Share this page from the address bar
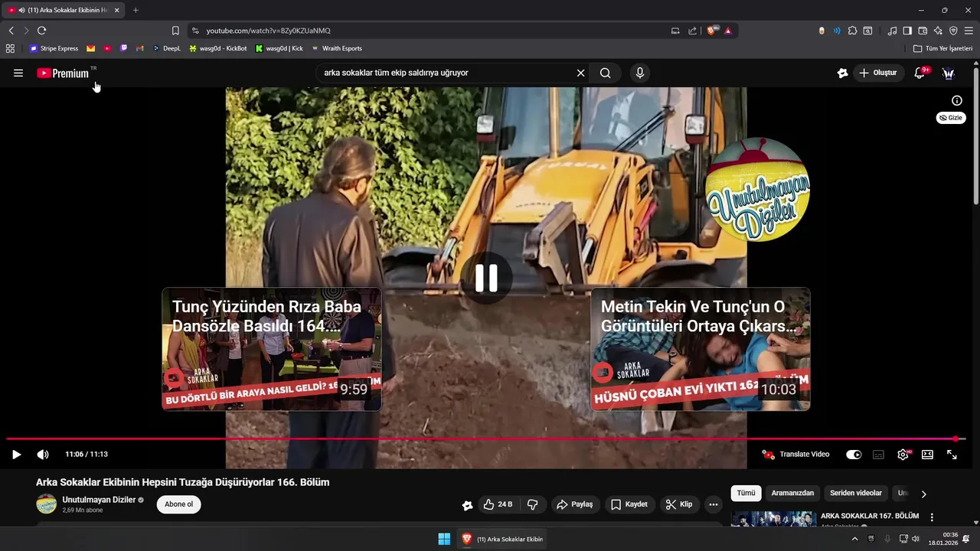980x551 pixels. pos(693,31)
